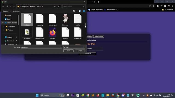Select the masss.php file
175x98 pixels.
click(x=40, y=20)
